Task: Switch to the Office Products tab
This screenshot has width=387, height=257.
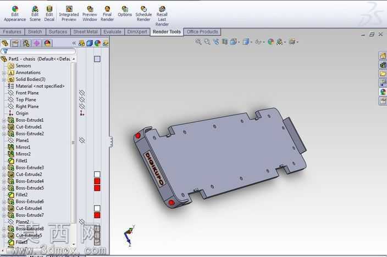Action: [202, 32]
